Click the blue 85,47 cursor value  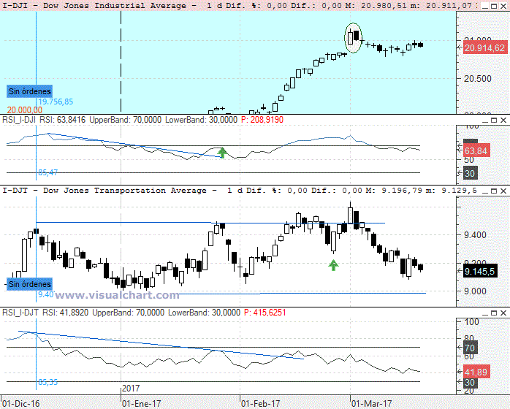pos(47,172)
